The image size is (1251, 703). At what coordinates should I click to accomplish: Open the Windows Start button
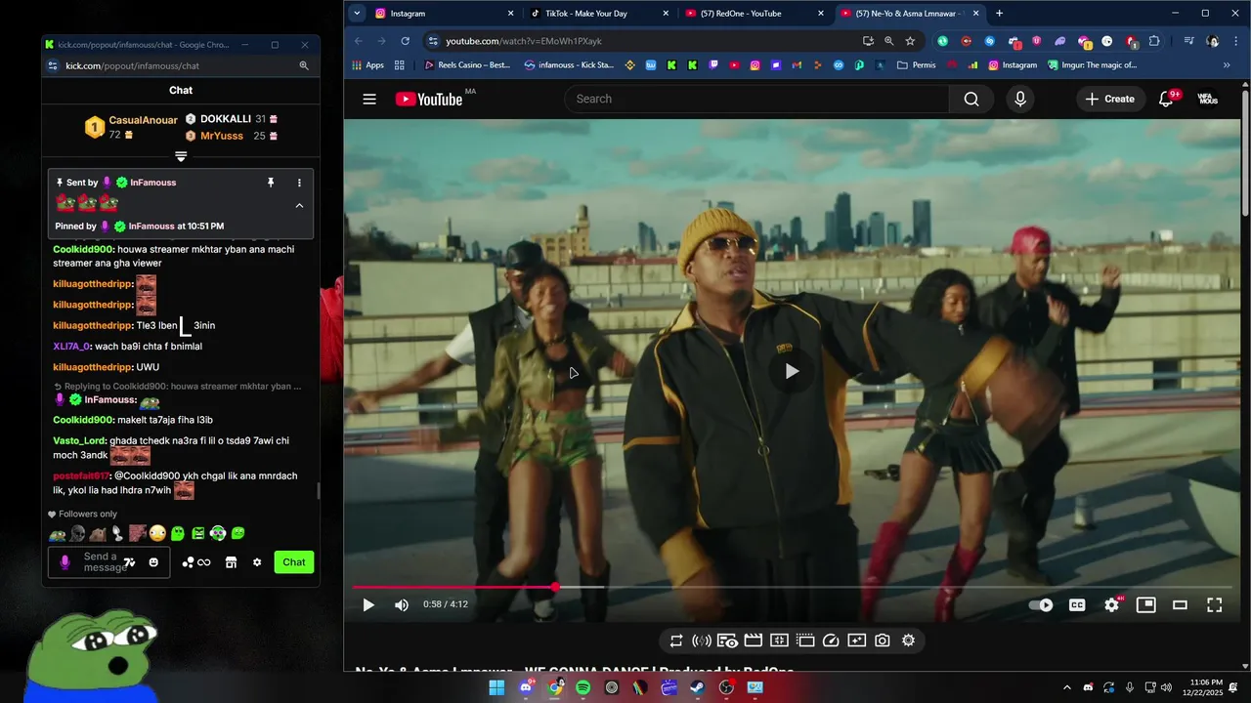pos(496,687)
